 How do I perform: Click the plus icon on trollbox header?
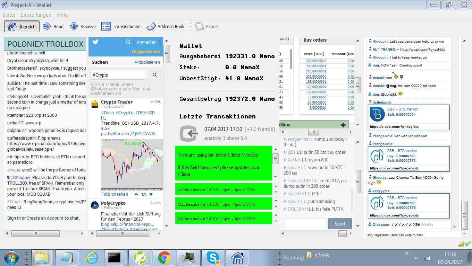coord(343,125)
